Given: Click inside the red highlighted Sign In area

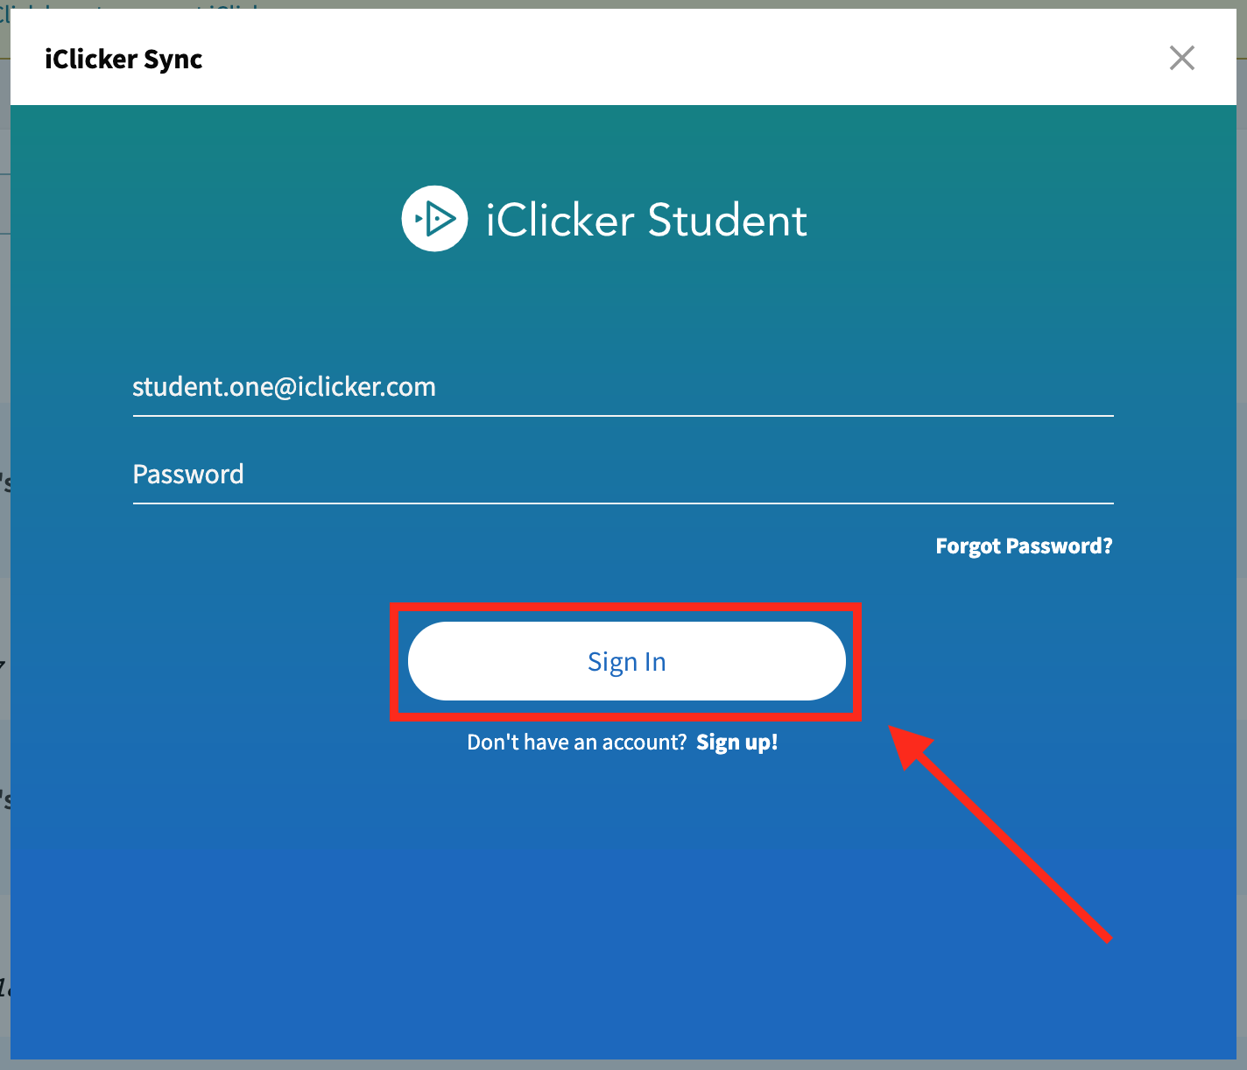Looking at the screenshot, I should tap(625, 661).
